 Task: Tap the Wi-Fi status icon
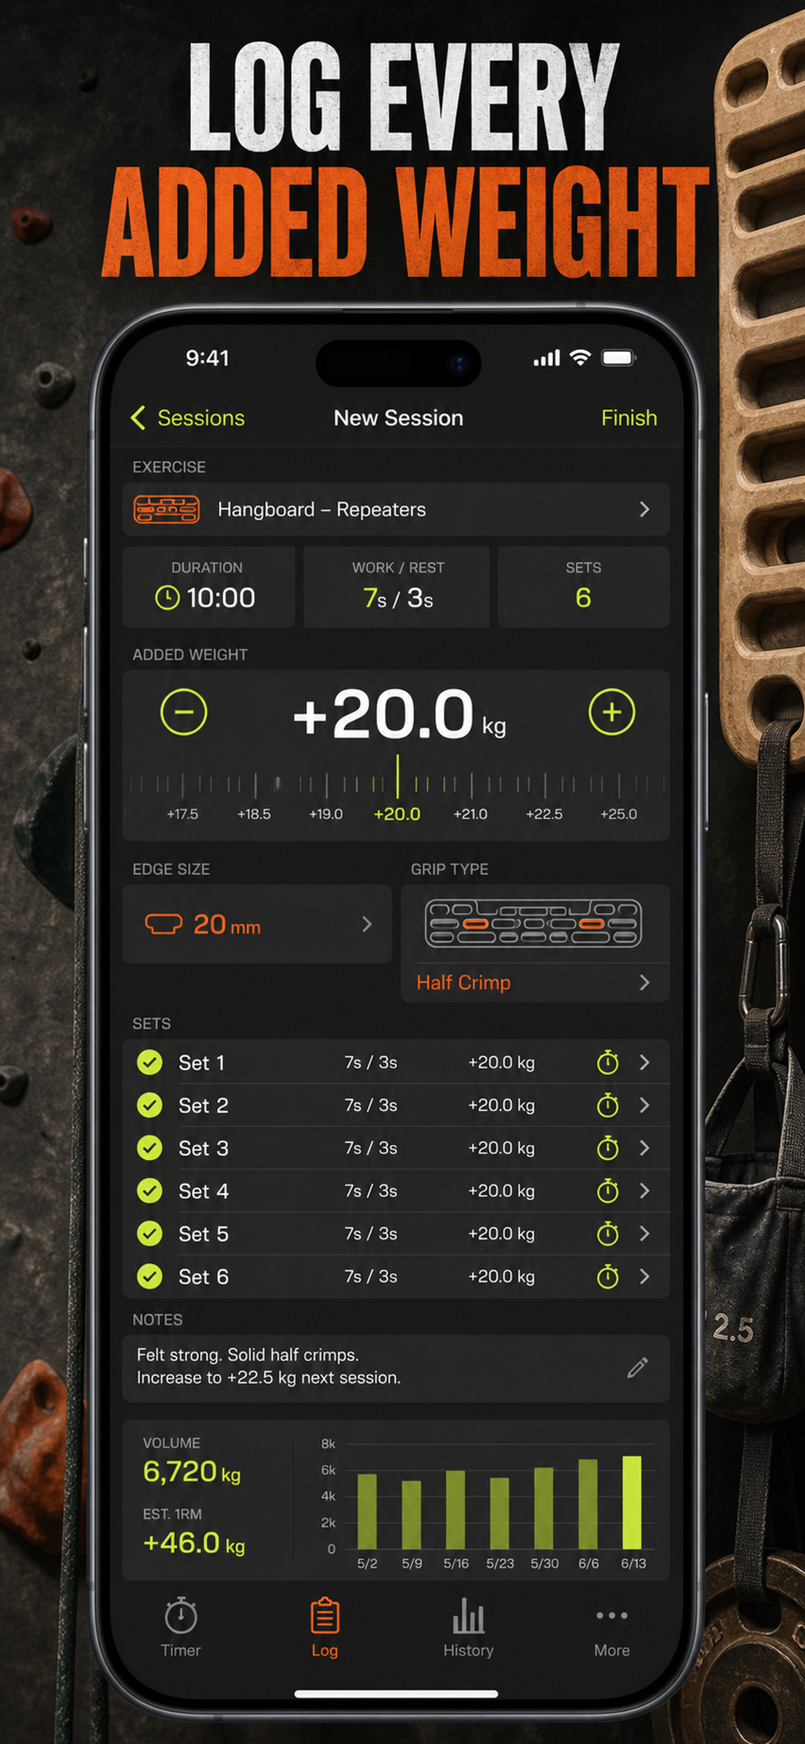point(580,357)
